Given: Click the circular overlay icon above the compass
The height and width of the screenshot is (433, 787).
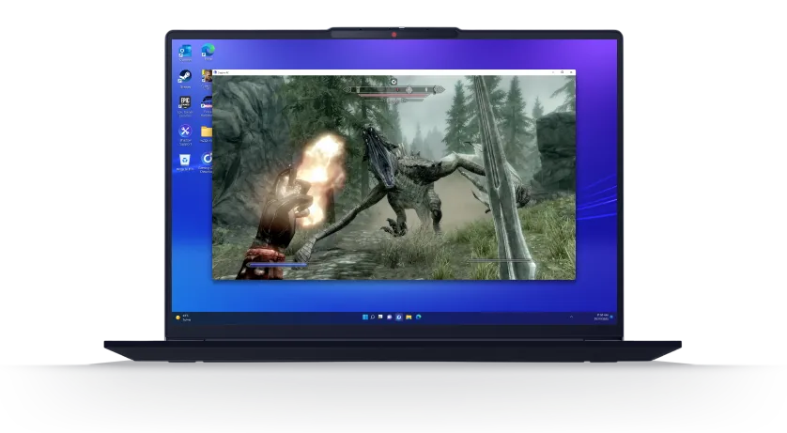Looking at the screenshot, I should [393, 82].
